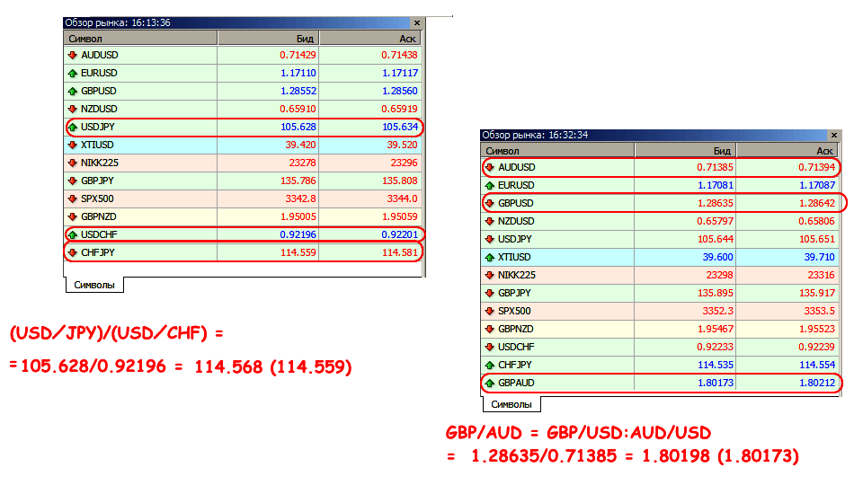Click the green arrow icon beside USDCHF in the left window
Viewport: 854px width, 494px height.
pos(73,234)
